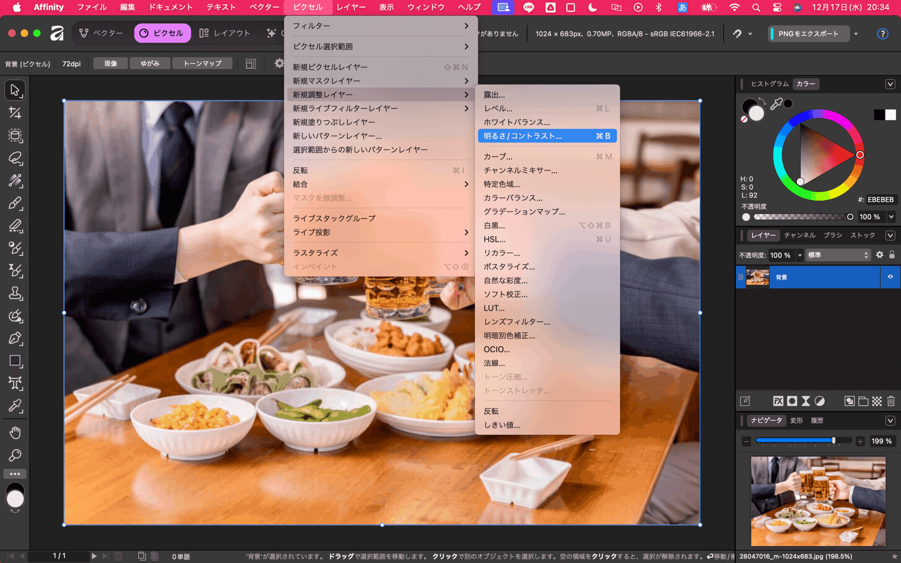Expand the color opacity 100% dropdown
This screenshot has width=901, height=563.
tap(891, 217)
